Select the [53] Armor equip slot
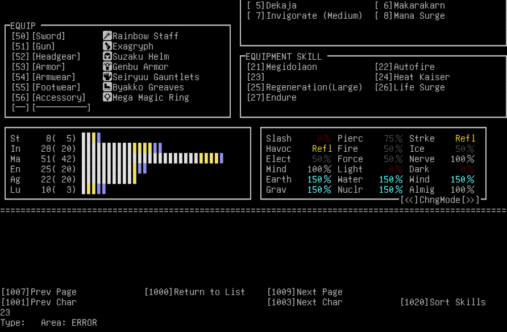This screenshot has height=332, width=507. pyautogui.click(x=38, y=67)
